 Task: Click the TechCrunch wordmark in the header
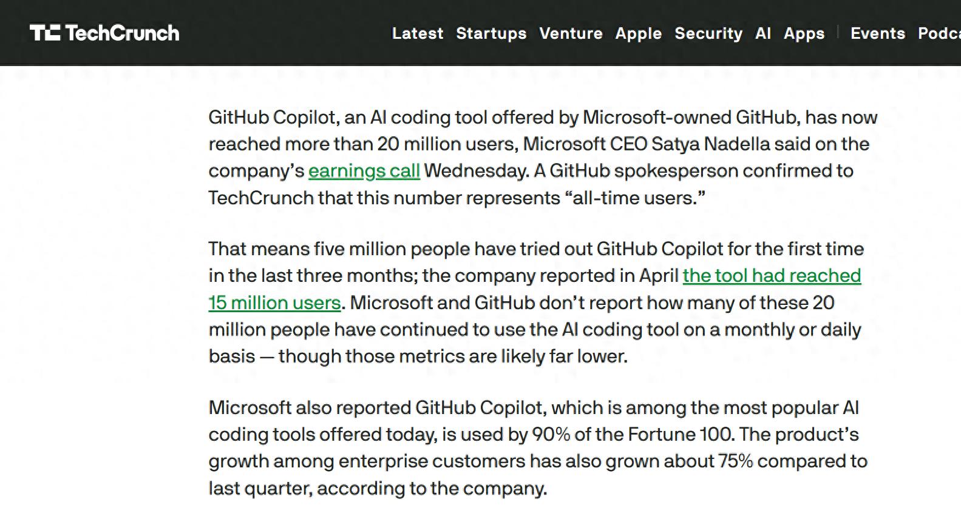124,33
